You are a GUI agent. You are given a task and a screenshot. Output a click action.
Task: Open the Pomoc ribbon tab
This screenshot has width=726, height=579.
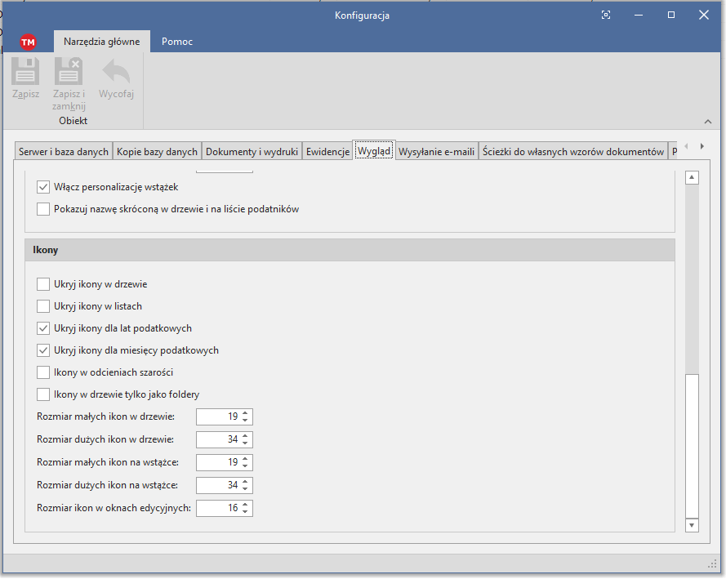[177, 42]
